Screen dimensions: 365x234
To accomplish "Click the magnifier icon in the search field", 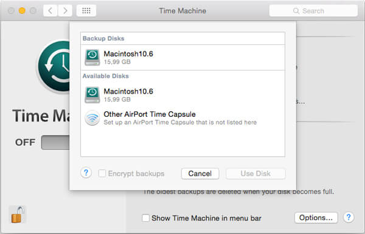I will pyautogui.click(x=296, y=11).
